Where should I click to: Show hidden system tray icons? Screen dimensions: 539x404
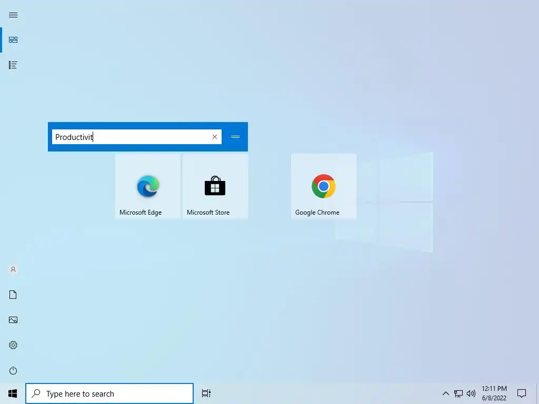pos(445,393)
